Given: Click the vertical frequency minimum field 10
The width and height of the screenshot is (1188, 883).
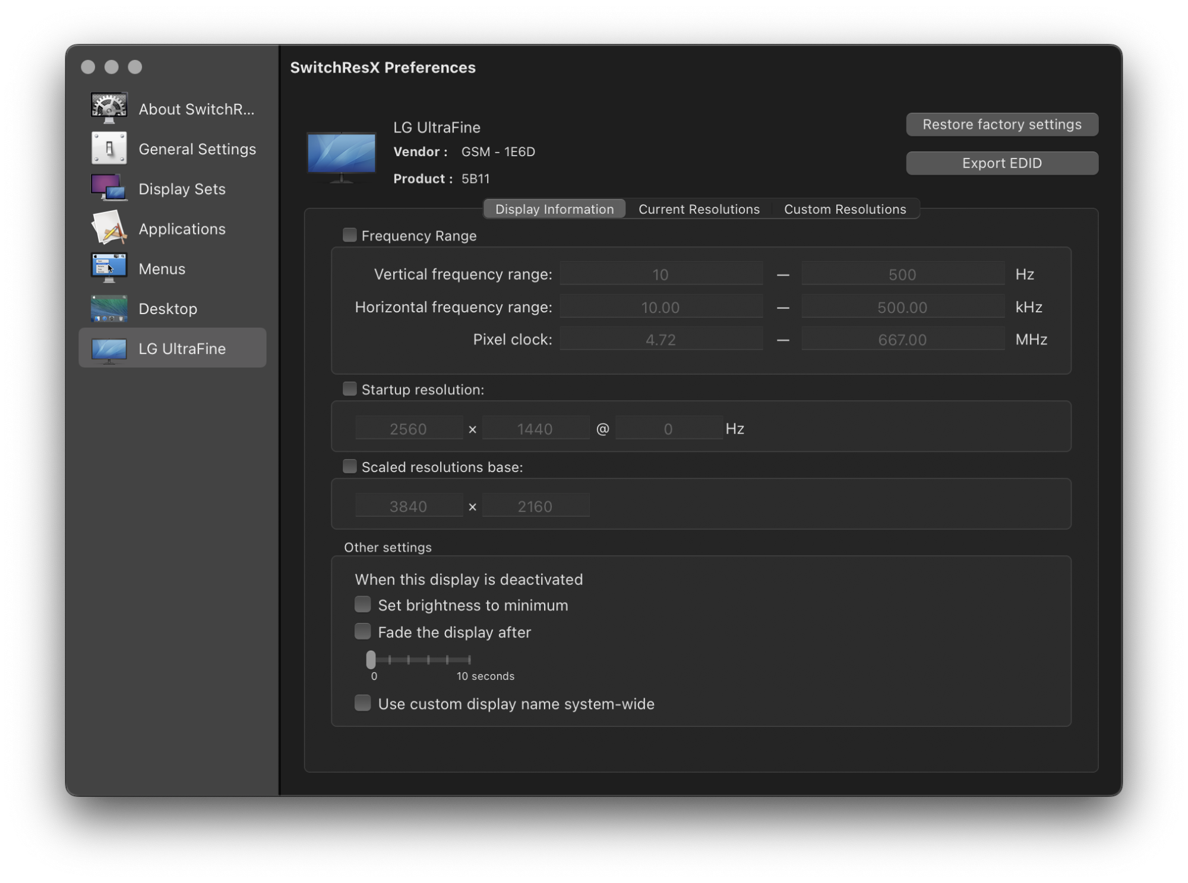Looking at the screenshot, I should click(x=661, y=274).
